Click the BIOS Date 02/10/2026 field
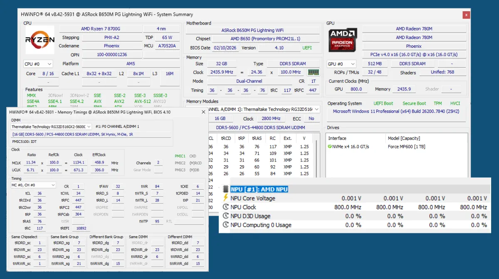The image size is (499, 279). click(224, 48)
